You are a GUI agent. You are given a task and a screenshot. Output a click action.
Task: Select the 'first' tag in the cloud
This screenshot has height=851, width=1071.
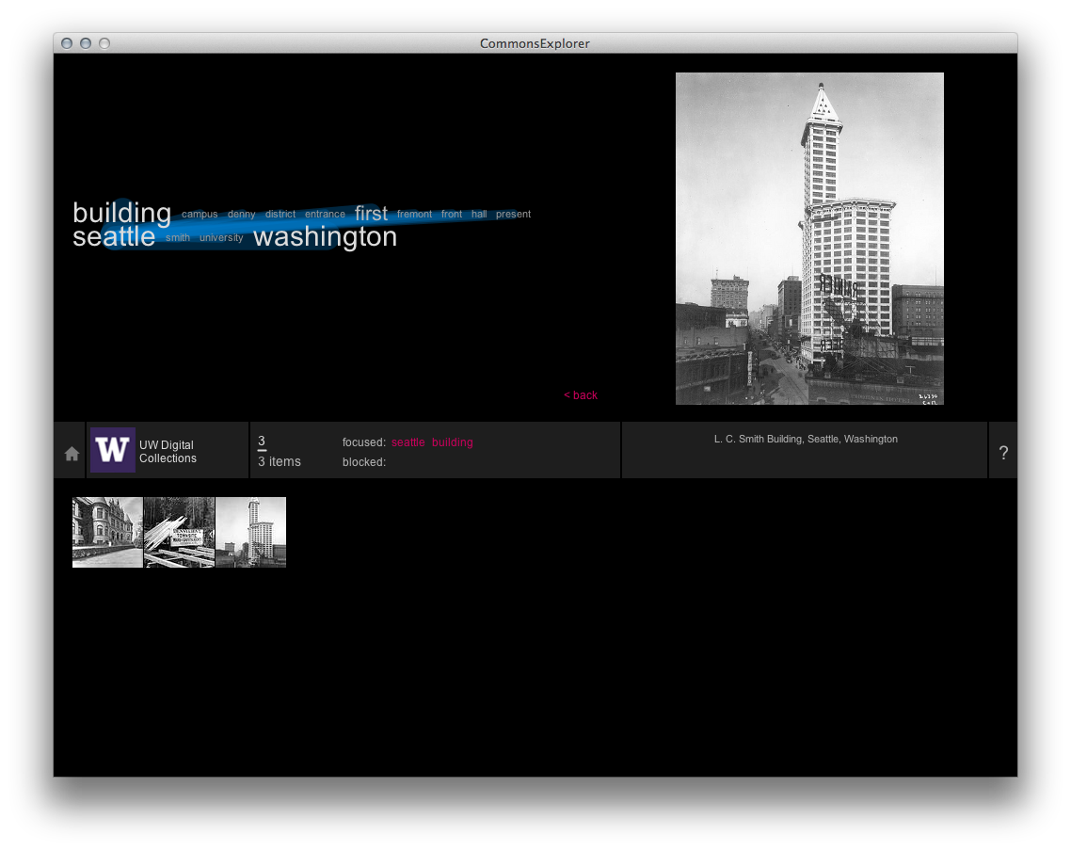point(371,214)
